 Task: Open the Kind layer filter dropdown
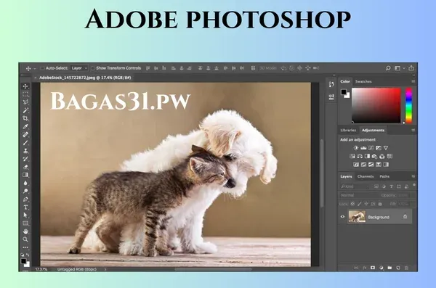click(x=355, y=186)
